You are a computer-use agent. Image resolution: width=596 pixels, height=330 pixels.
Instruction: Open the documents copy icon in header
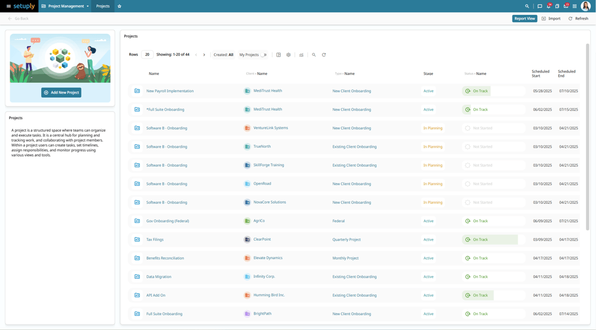pyautogui.click(x=557, y=6)
